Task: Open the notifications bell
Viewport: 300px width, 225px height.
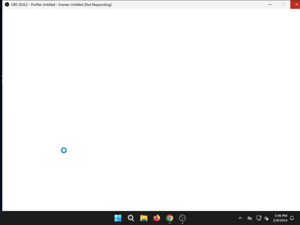Action: (x=292, y=218)
